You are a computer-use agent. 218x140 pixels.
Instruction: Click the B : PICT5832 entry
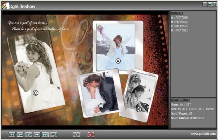click(179, 22)
